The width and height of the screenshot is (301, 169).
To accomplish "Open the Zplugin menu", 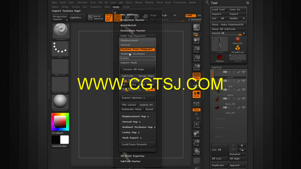I will [116, 7].
